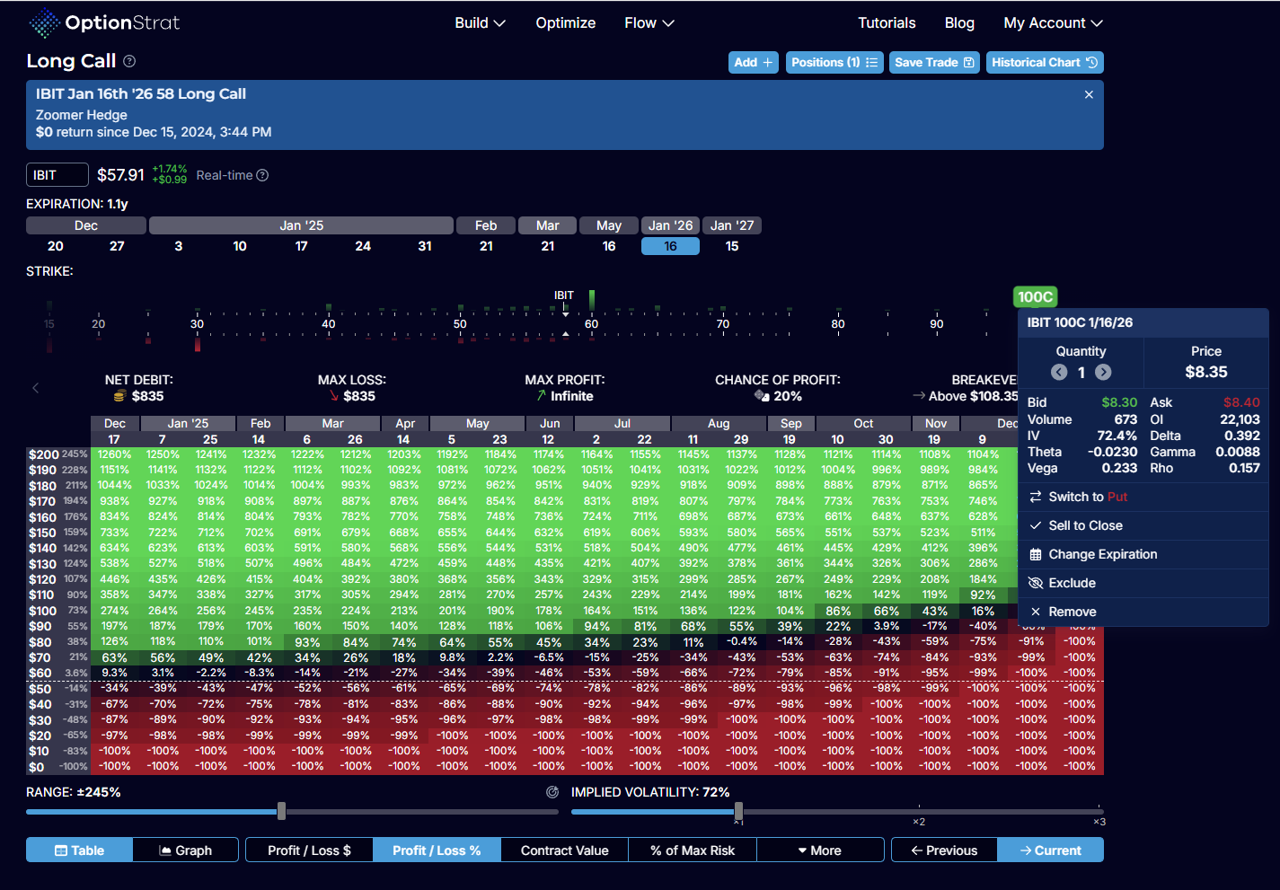Viewport: 1280px width, 890px height.
Task: Click the Bid $8.30 value
Action: click(1119, 402)
